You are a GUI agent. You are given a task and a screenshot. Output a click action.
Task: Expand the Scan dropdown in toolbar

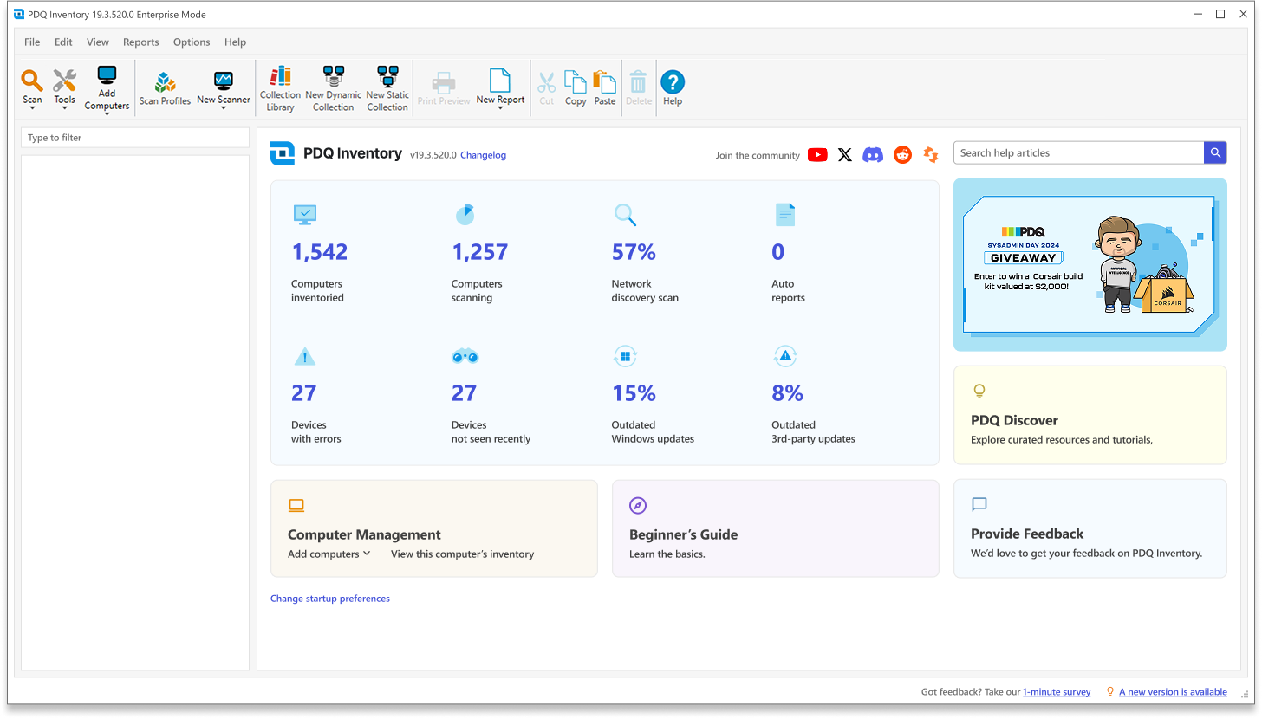click(32, 109)
